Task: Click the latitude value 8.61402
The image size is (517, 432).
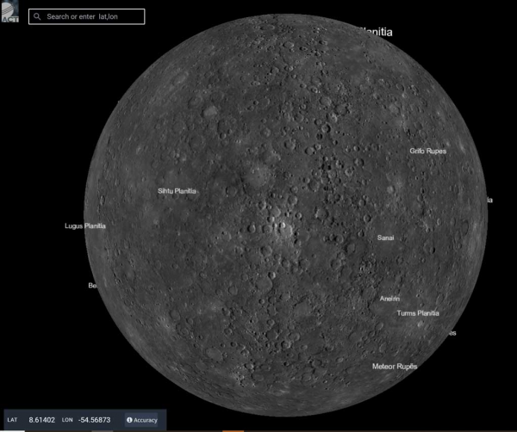Action: (x=42, y=420)
